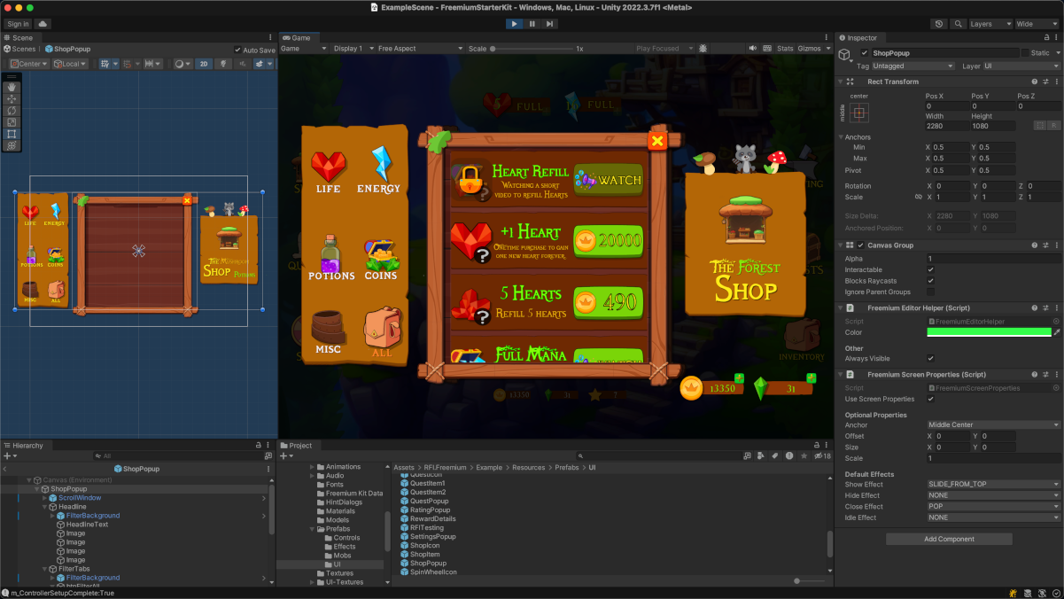Enable the Static checkbox in Inspector
Viewport: 1064px width, 599px height.
[x=1025, y=53]
